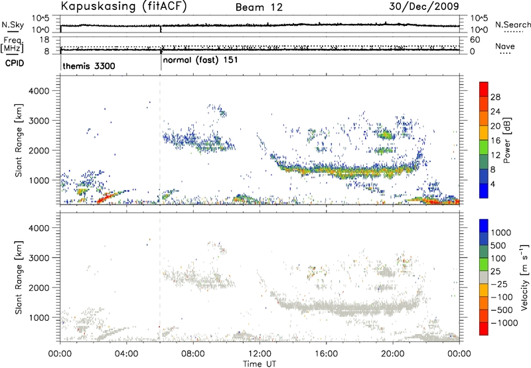The height and width of the screenshot is (368, 531).
Task: Click the "12:00" time axis label
Action: point(260,354)
